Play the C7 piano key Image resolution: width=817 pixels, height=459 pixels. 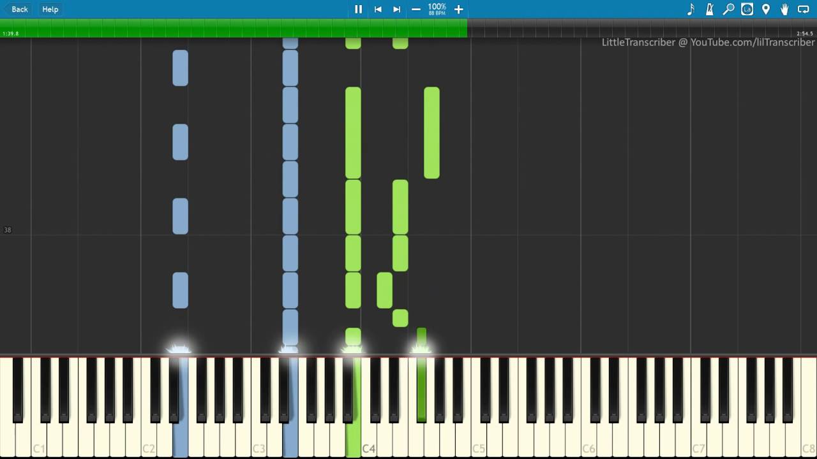pos(698,440)
